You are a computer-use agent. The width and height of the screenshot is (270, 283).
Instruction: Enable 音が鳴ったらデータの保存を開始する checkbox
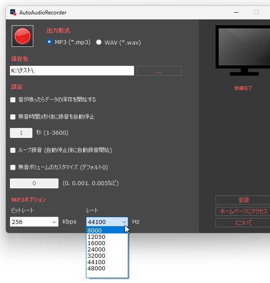[13, 100]
